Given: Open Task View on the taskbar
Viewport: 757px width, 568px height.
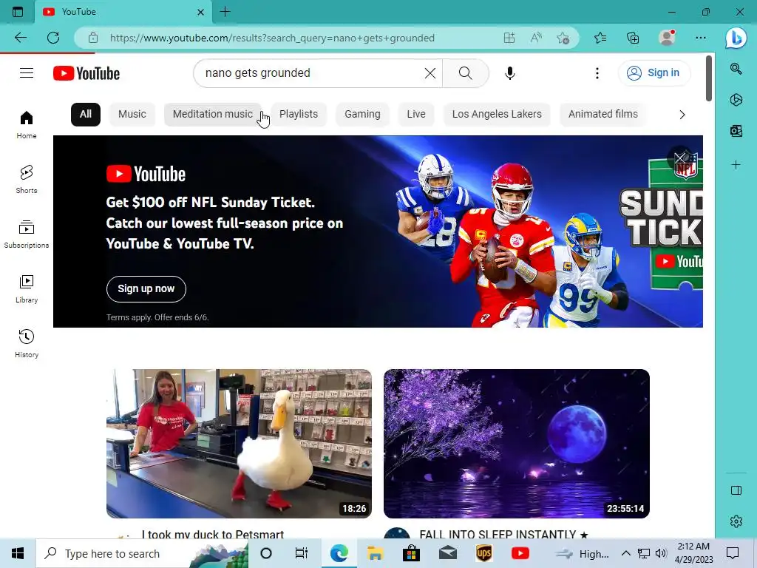Looking at the screenshot, I should (302, 553).
